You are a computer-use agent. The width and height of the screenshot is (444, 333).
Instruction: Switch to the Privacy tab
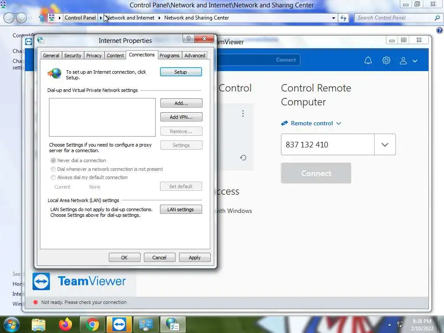(x=94, y=55)
